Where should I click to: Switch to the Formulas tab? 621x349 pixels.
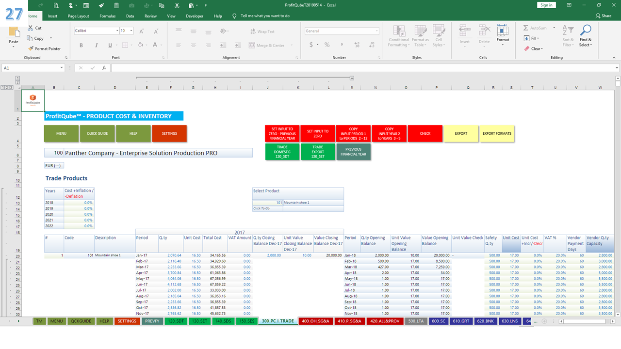(x=107, y=16)
